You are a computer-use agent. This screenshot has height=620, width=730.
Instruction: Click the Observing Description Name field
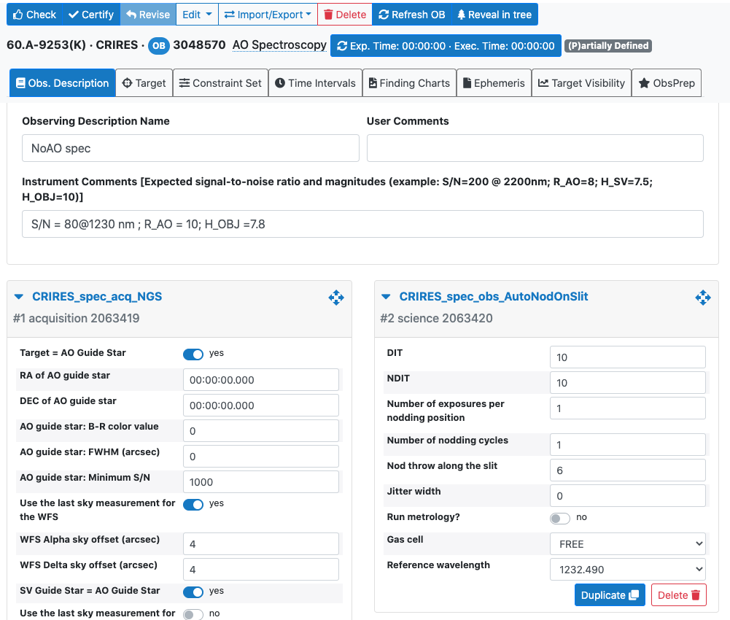point(190,148)
